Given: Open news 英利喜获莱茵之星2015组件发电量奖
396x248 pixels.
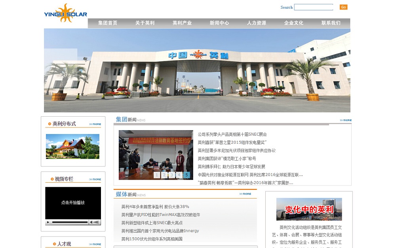Looking at the screenshot, I should 232,142.
